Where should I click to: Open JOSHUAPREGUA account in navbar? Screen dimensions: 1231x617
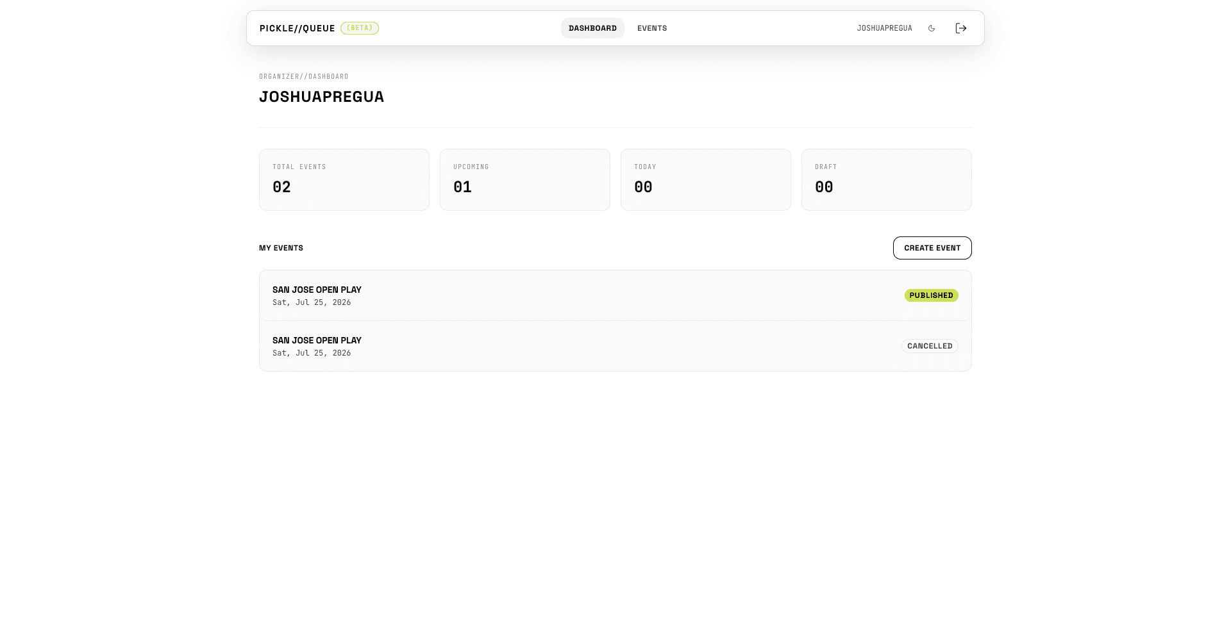885,28
